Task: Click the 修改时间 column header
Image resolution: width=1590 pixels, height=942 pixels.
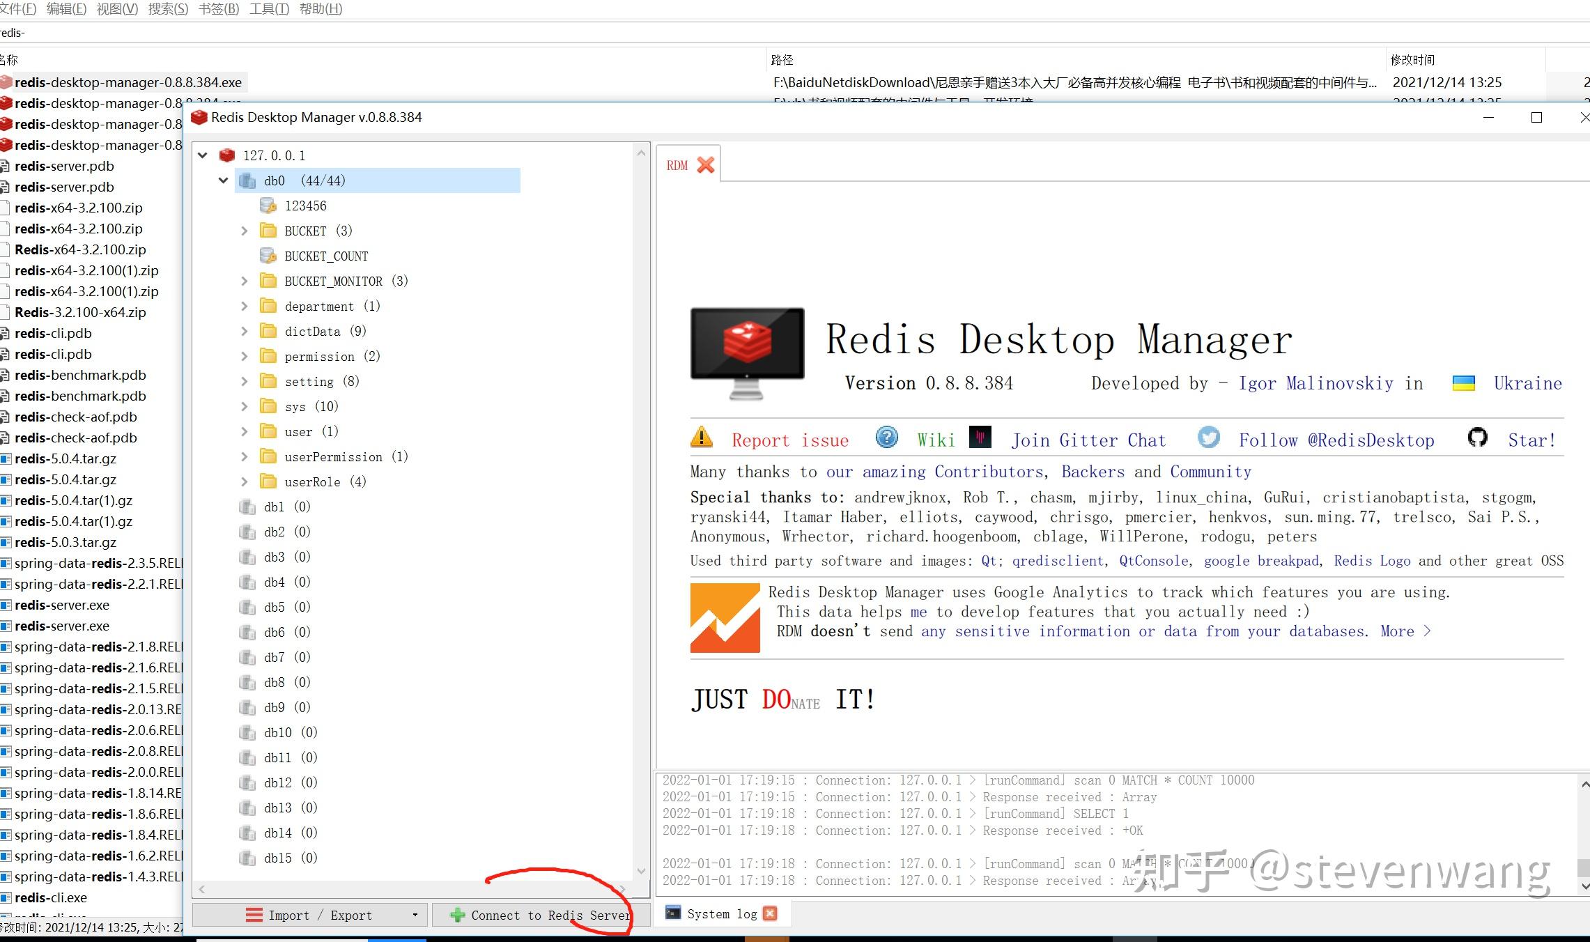Action: tap(1412, 60)
